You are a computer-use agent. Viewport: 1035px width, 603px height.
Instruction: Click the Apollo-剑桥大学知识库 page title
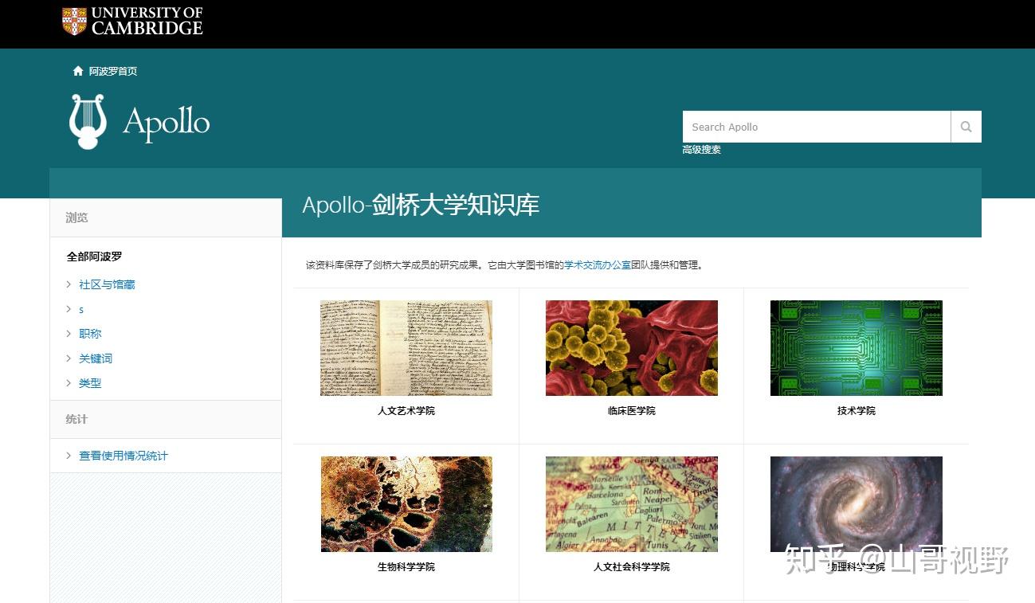click(421, 205)
